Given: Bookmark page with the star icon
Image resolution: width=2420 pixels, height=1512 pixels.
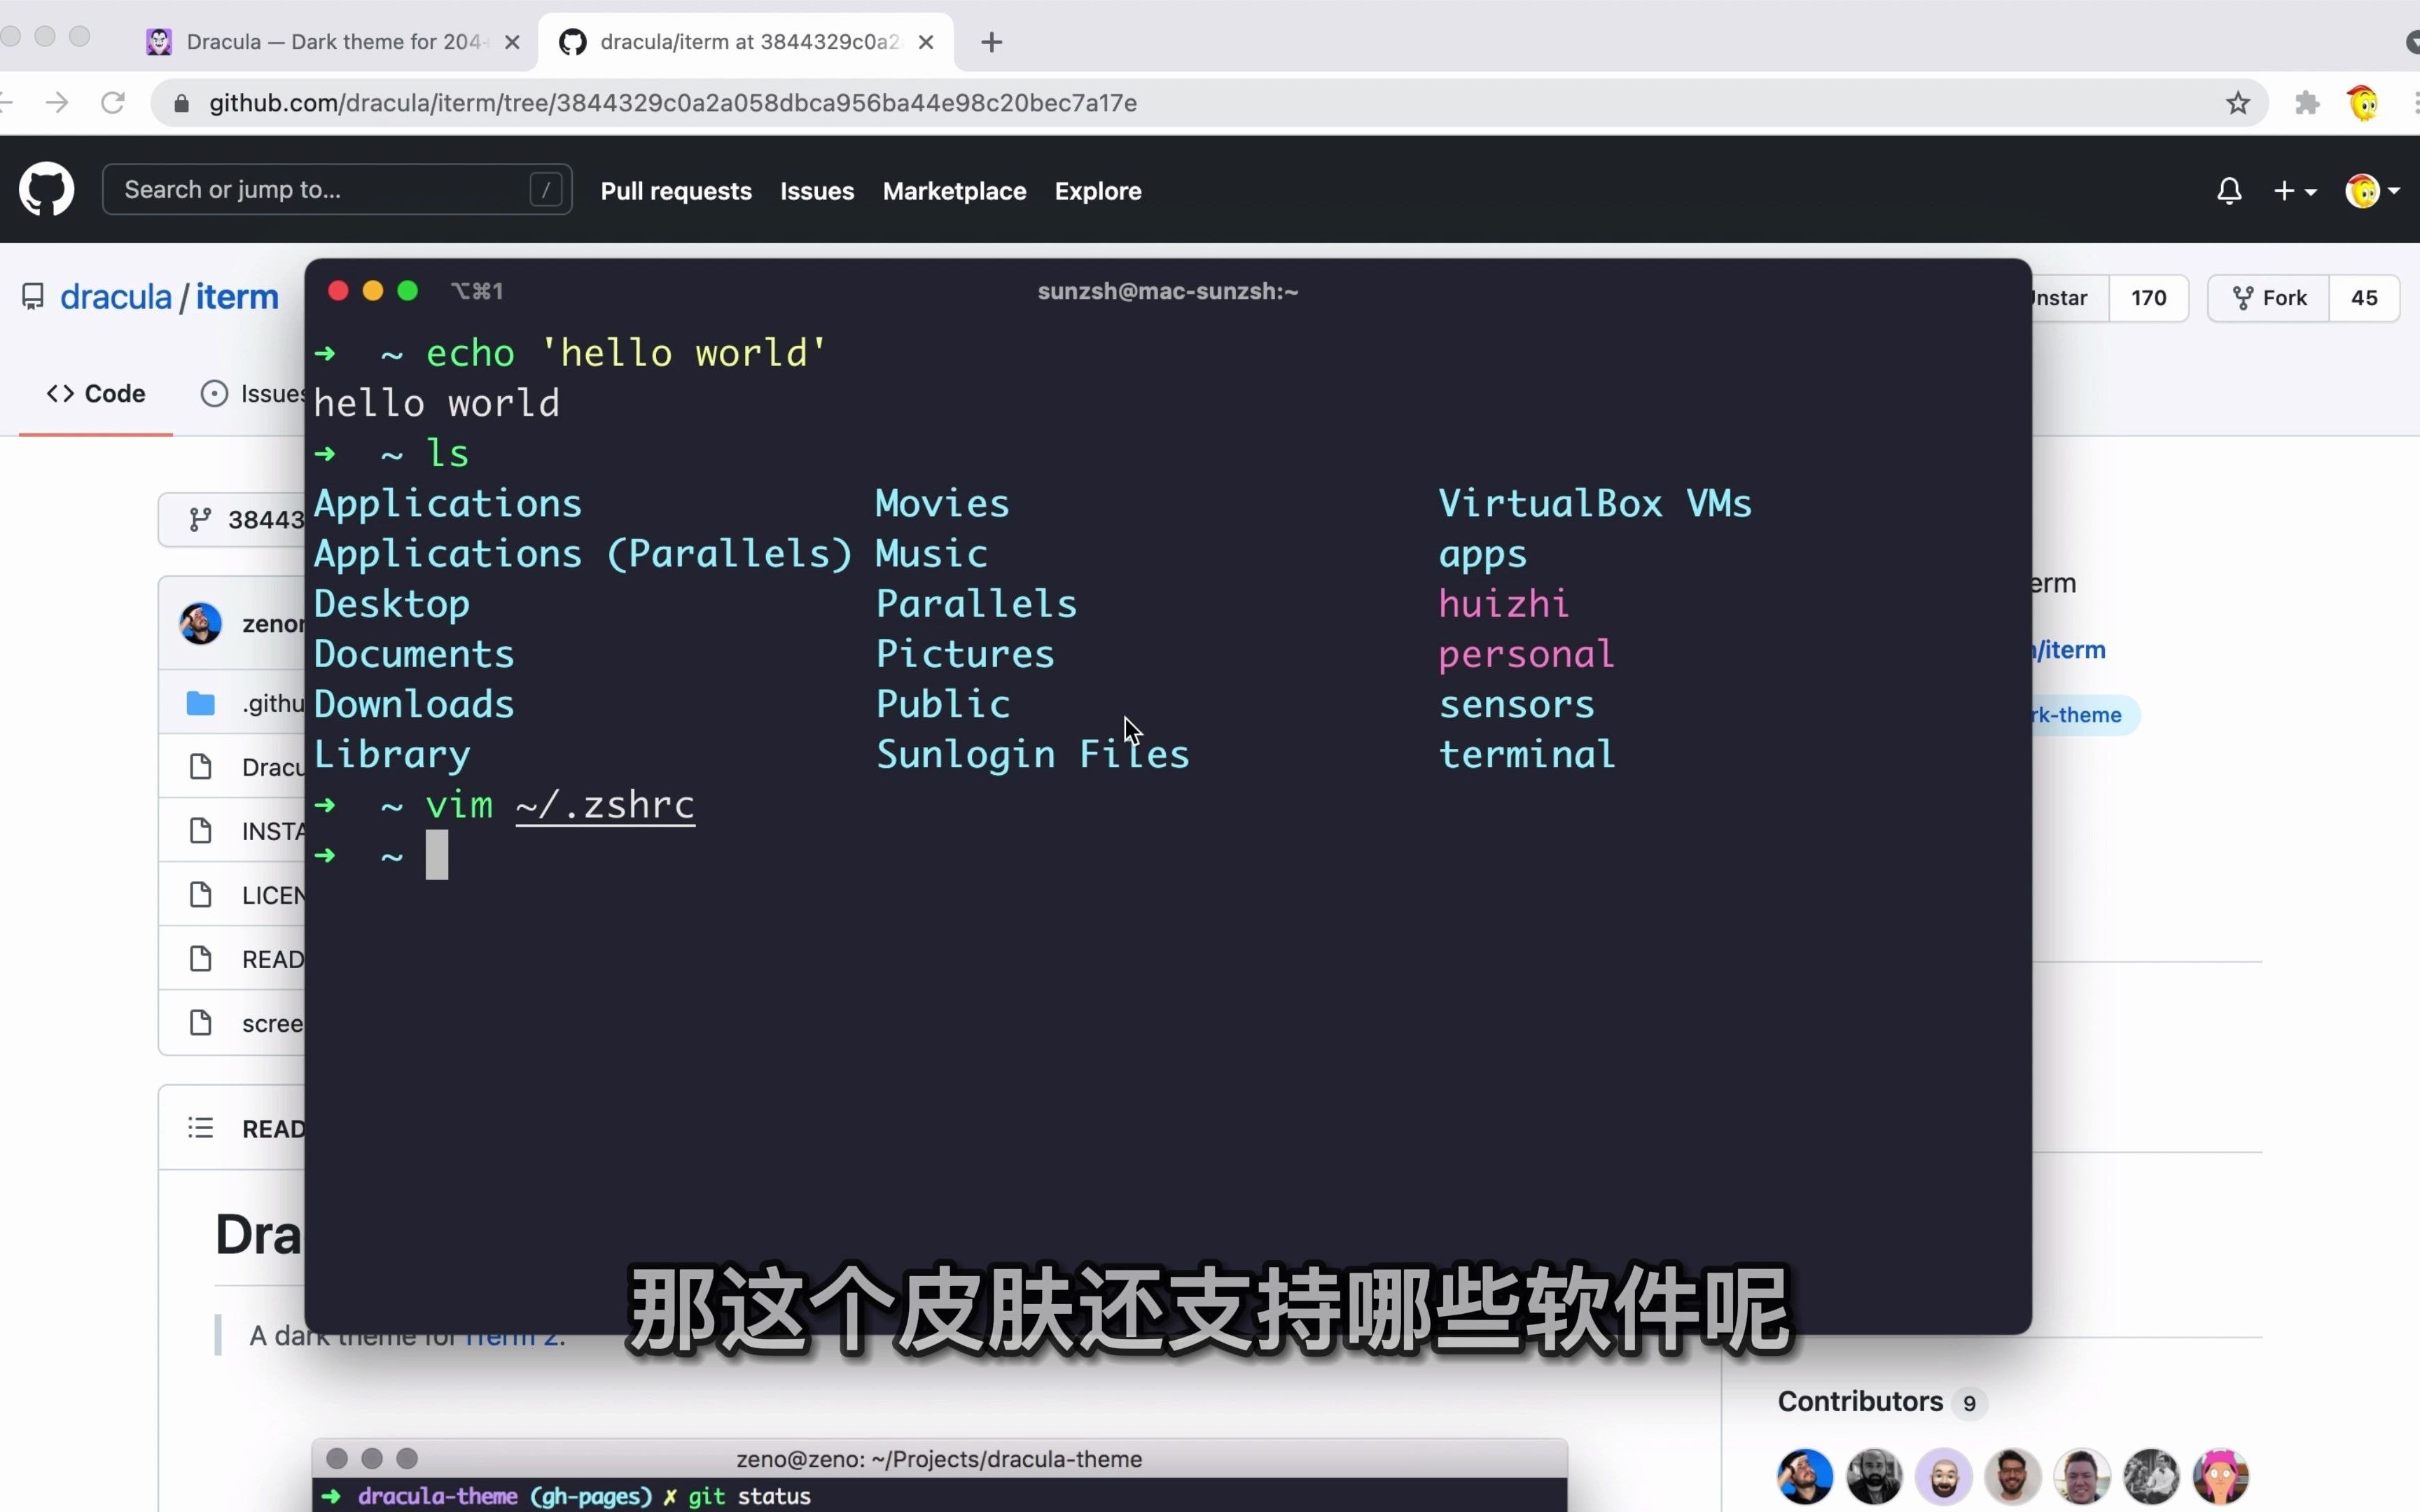Looking at the screenshot, I should click(x=2237, y=103).
